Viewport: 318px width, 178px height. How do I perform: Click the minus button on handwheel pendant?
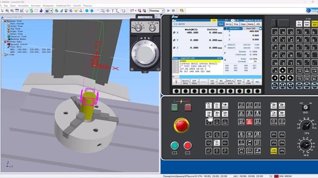pyautogui.click(x=158, y=69)
